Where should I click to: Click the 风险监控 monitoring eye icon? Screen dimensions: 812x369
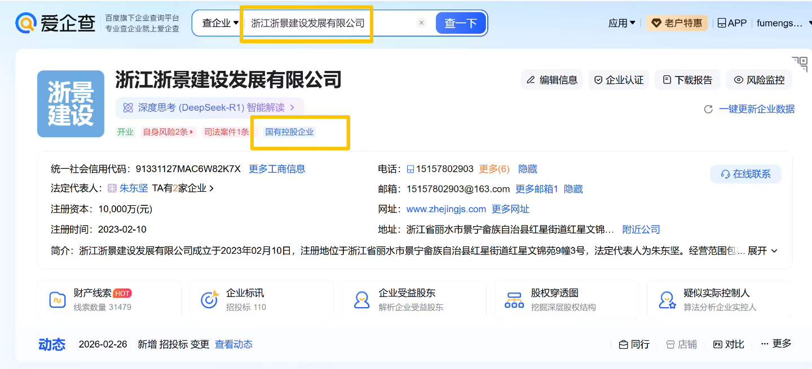tap(739, 79)
